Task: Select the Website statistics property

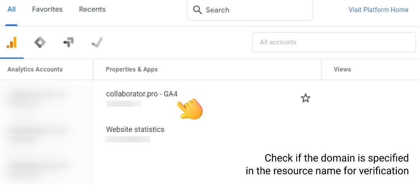Action: pyautogui.click(x=135, y=129)
